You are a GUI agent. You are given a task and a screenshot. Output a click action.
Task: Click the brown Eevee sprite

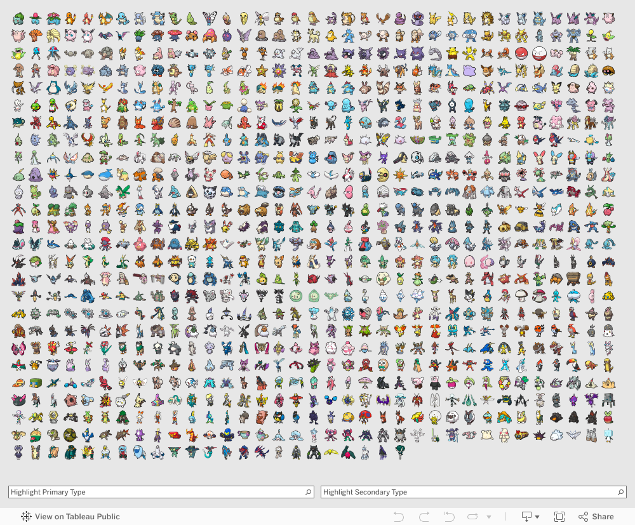pyautogui.click(x=487, y=69)
